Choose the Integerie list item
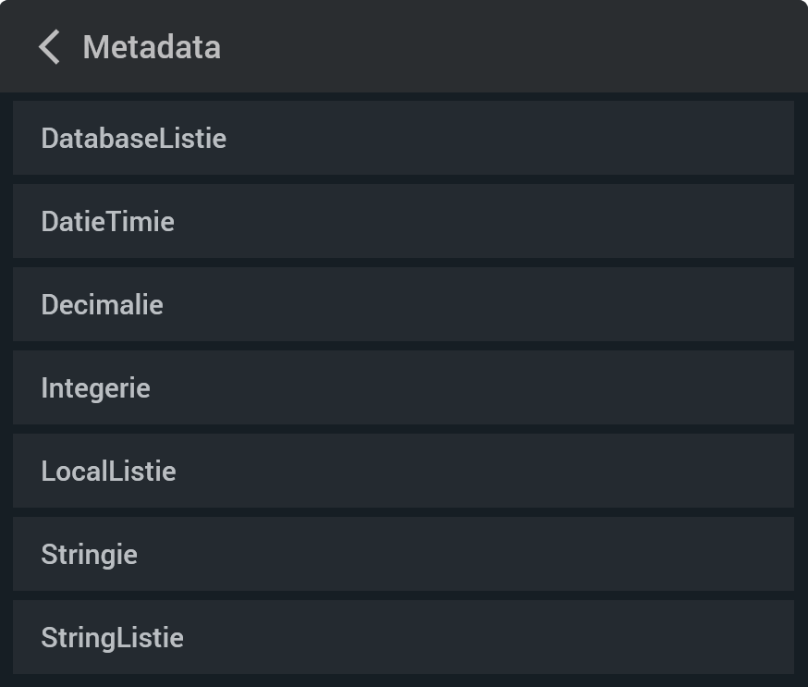This screenshot has height=687, width=808. [403, 387]
